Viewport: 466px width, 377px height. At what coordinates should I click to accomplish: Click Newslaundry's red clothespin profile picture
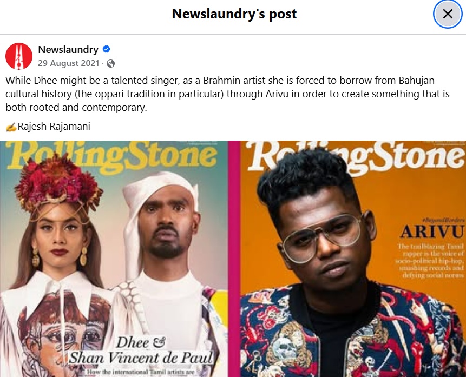[x=19, y=56]
